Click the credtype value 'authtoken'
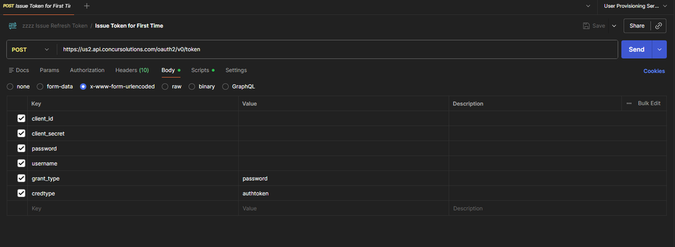The height and width of the screenshot is (247, 675). [x=255, y=194]
